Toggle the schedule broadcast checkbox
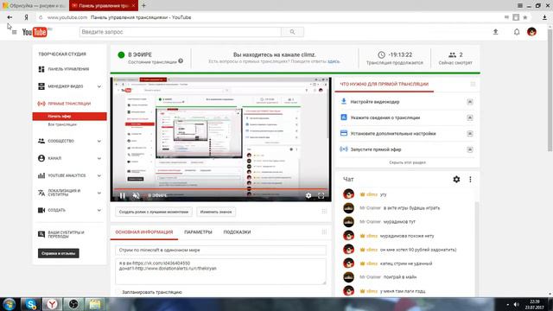 pyautogui.click(x=118, y=292)
